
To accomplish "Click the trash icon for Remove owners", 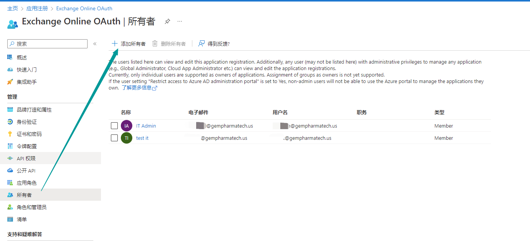I will click(x=155, y=43).
